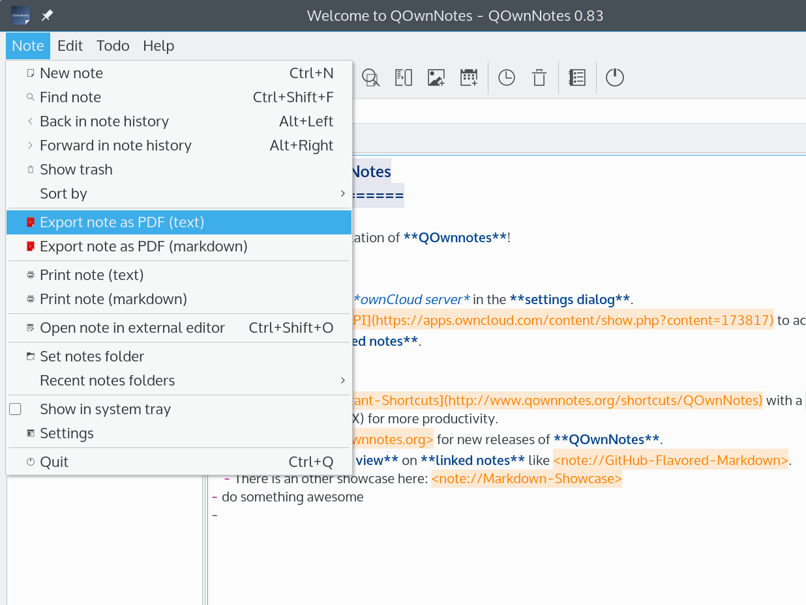Choose New note from the menu
This screenshot has width=806, height=605.
tap(179, 73)
